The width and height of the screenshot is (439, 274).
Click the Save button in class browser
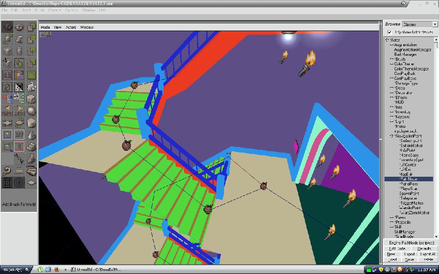coord(409,260)
